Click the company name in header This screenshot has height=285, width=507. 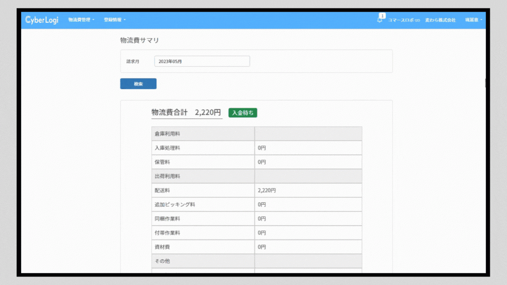[x=440, y=20]
